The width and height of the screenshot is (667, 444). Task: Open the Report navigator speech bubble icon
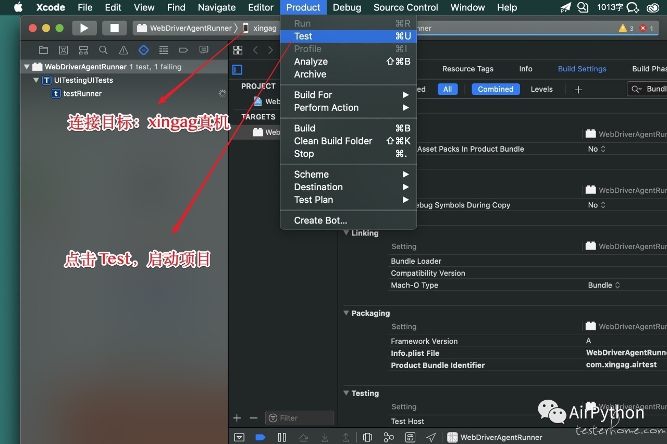tap(204, 50)
